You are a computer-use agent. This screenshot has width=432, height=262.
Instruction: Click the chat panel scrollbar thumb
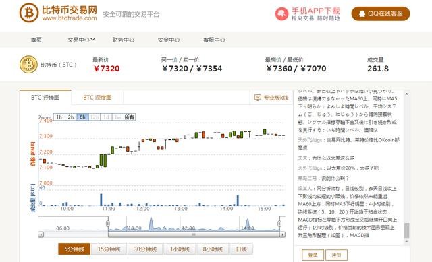(x=406, y=230)
